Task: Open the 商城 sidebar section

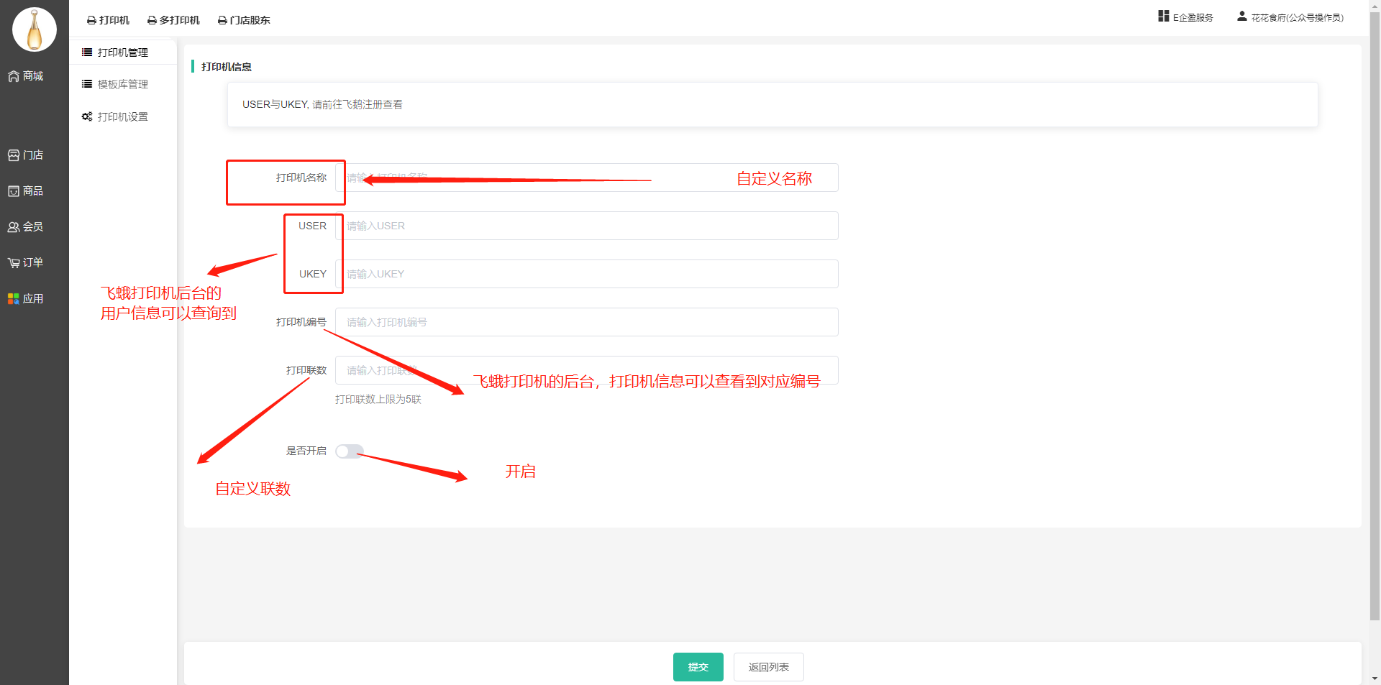Action: point(26,76)
